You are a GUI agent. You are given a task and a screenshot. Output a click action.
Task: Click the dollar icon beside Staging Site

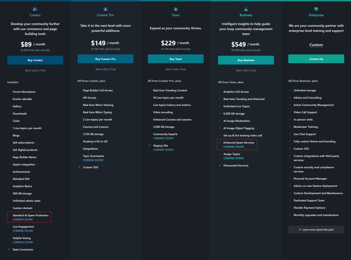pos(150,145)
